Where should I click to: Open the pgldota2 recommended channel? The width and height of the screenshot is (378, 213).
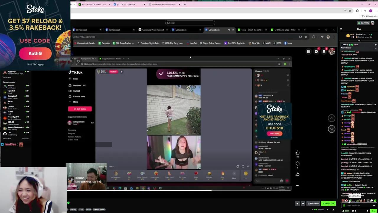click(x=16, y=91)
